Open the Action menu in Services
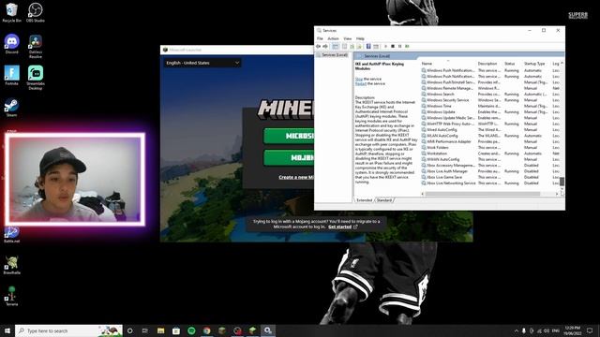The image size is (600, 337). click(333, 38)
